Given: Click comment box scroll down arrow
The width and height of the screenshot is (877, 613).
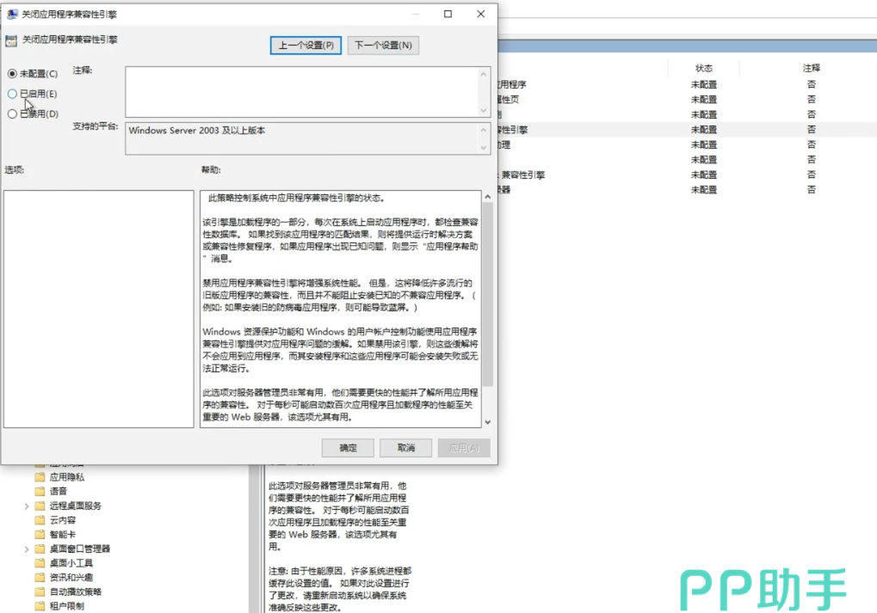Looking at the screenshot, I should point(484,110).
